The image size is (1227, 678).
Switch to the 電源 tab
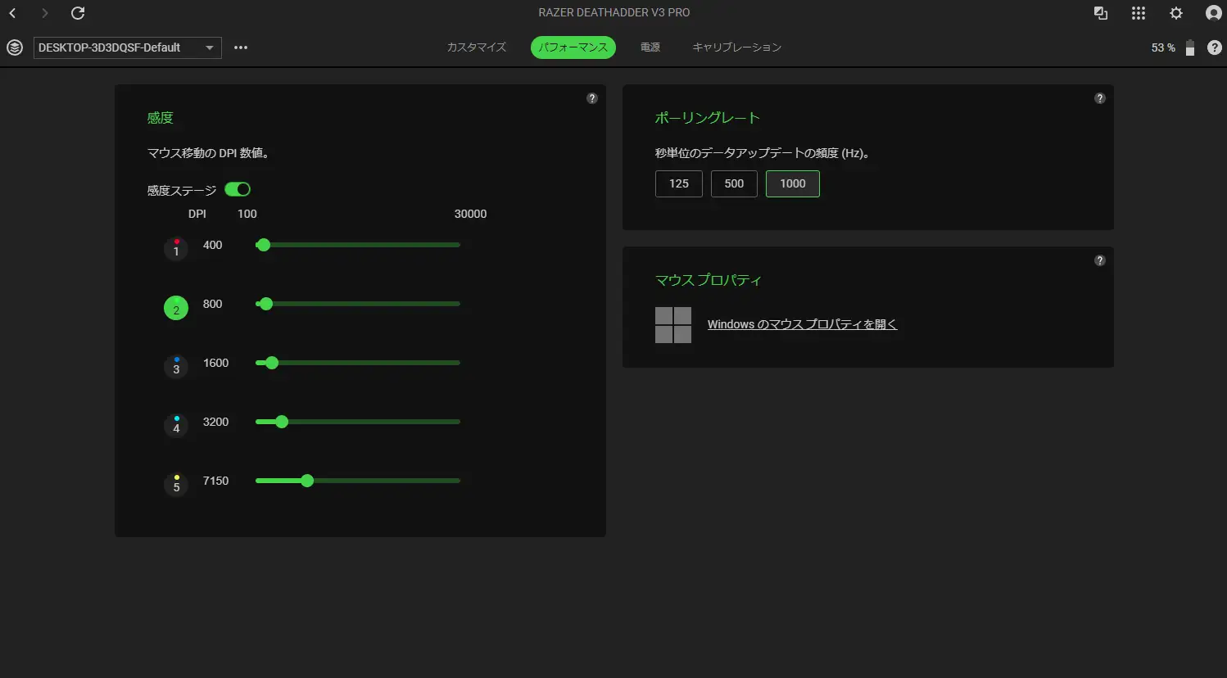coord(650,47)
